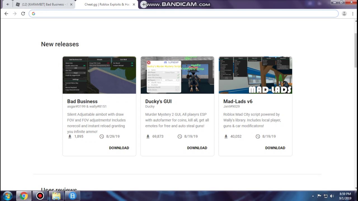This screenshot has height=201, width=358.
Task: Click the New releases heading
Action: (x=60, y=44)
